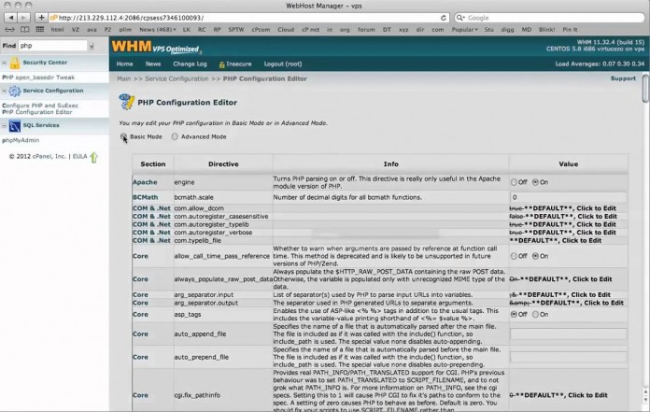Turn asp_tags On

(534, 314)
